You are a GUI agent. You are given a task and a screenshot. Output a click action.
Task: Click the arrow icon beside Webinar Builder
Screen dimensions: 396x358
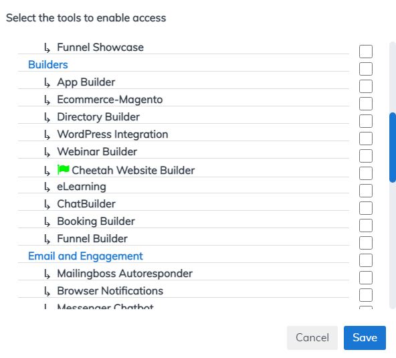(47, 153)
